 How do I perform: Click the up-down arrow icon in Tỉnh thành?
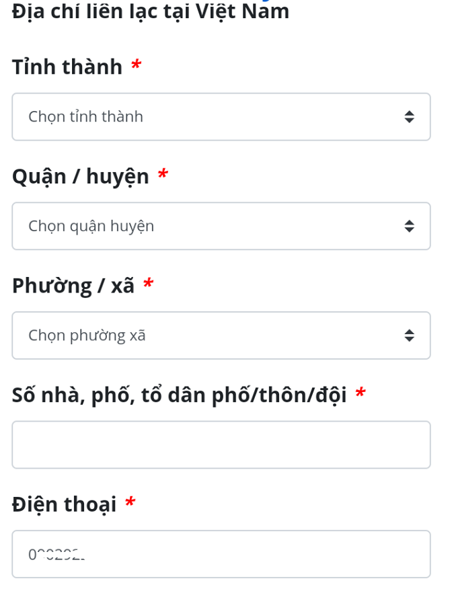tap(409, 117)
